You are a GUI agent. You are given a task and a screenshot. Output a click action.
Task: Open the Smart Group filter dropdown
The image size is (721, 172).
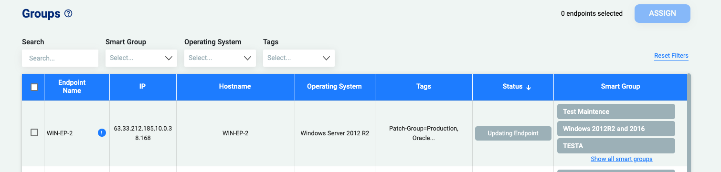click(141, 58)
